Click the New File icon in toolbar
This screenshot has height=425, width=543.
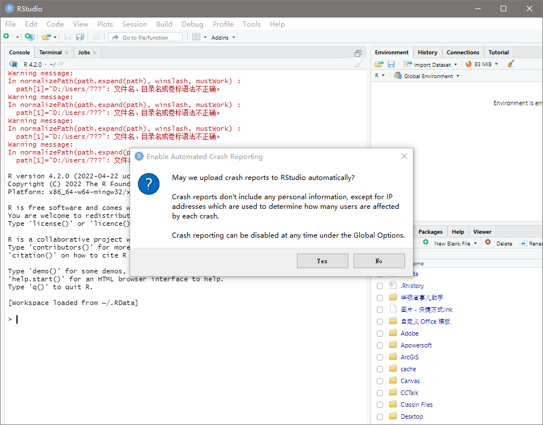(x=7, y=36)
